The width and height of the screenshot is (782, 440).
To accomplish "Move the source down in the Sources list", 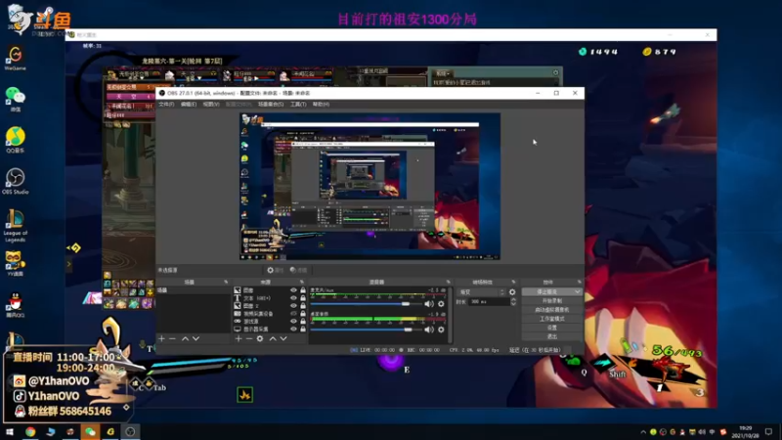I will tap(283, 338).
